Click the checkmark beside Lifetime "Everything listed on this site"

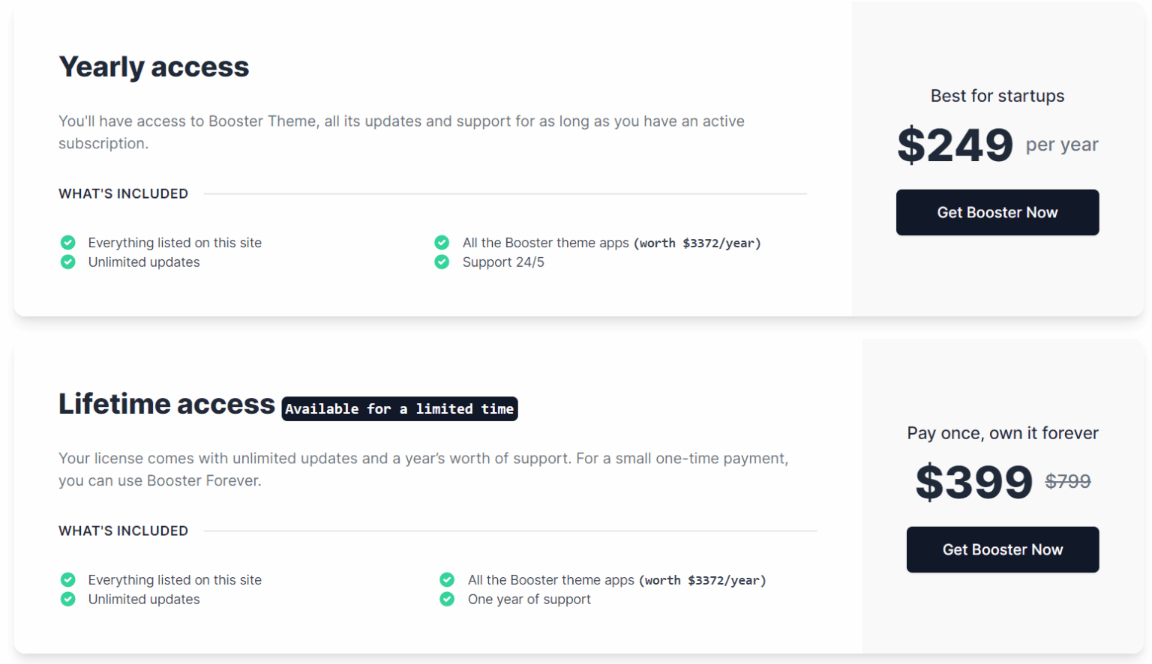(68, 580)
